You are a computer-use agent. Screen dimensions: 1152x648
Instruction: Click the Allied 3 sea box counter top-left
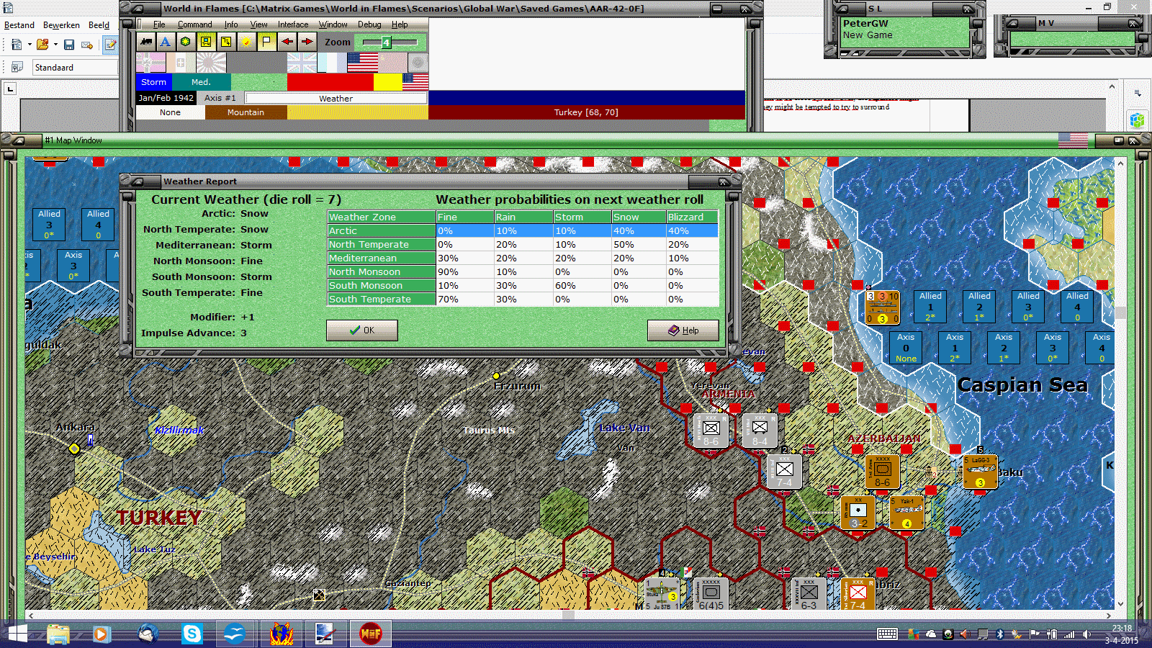pyautogui.click(x=49, y=225)
